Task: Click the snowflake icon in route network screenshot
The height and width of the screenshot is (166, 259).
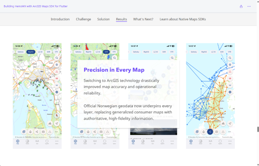Action: (x=230, y=92)
